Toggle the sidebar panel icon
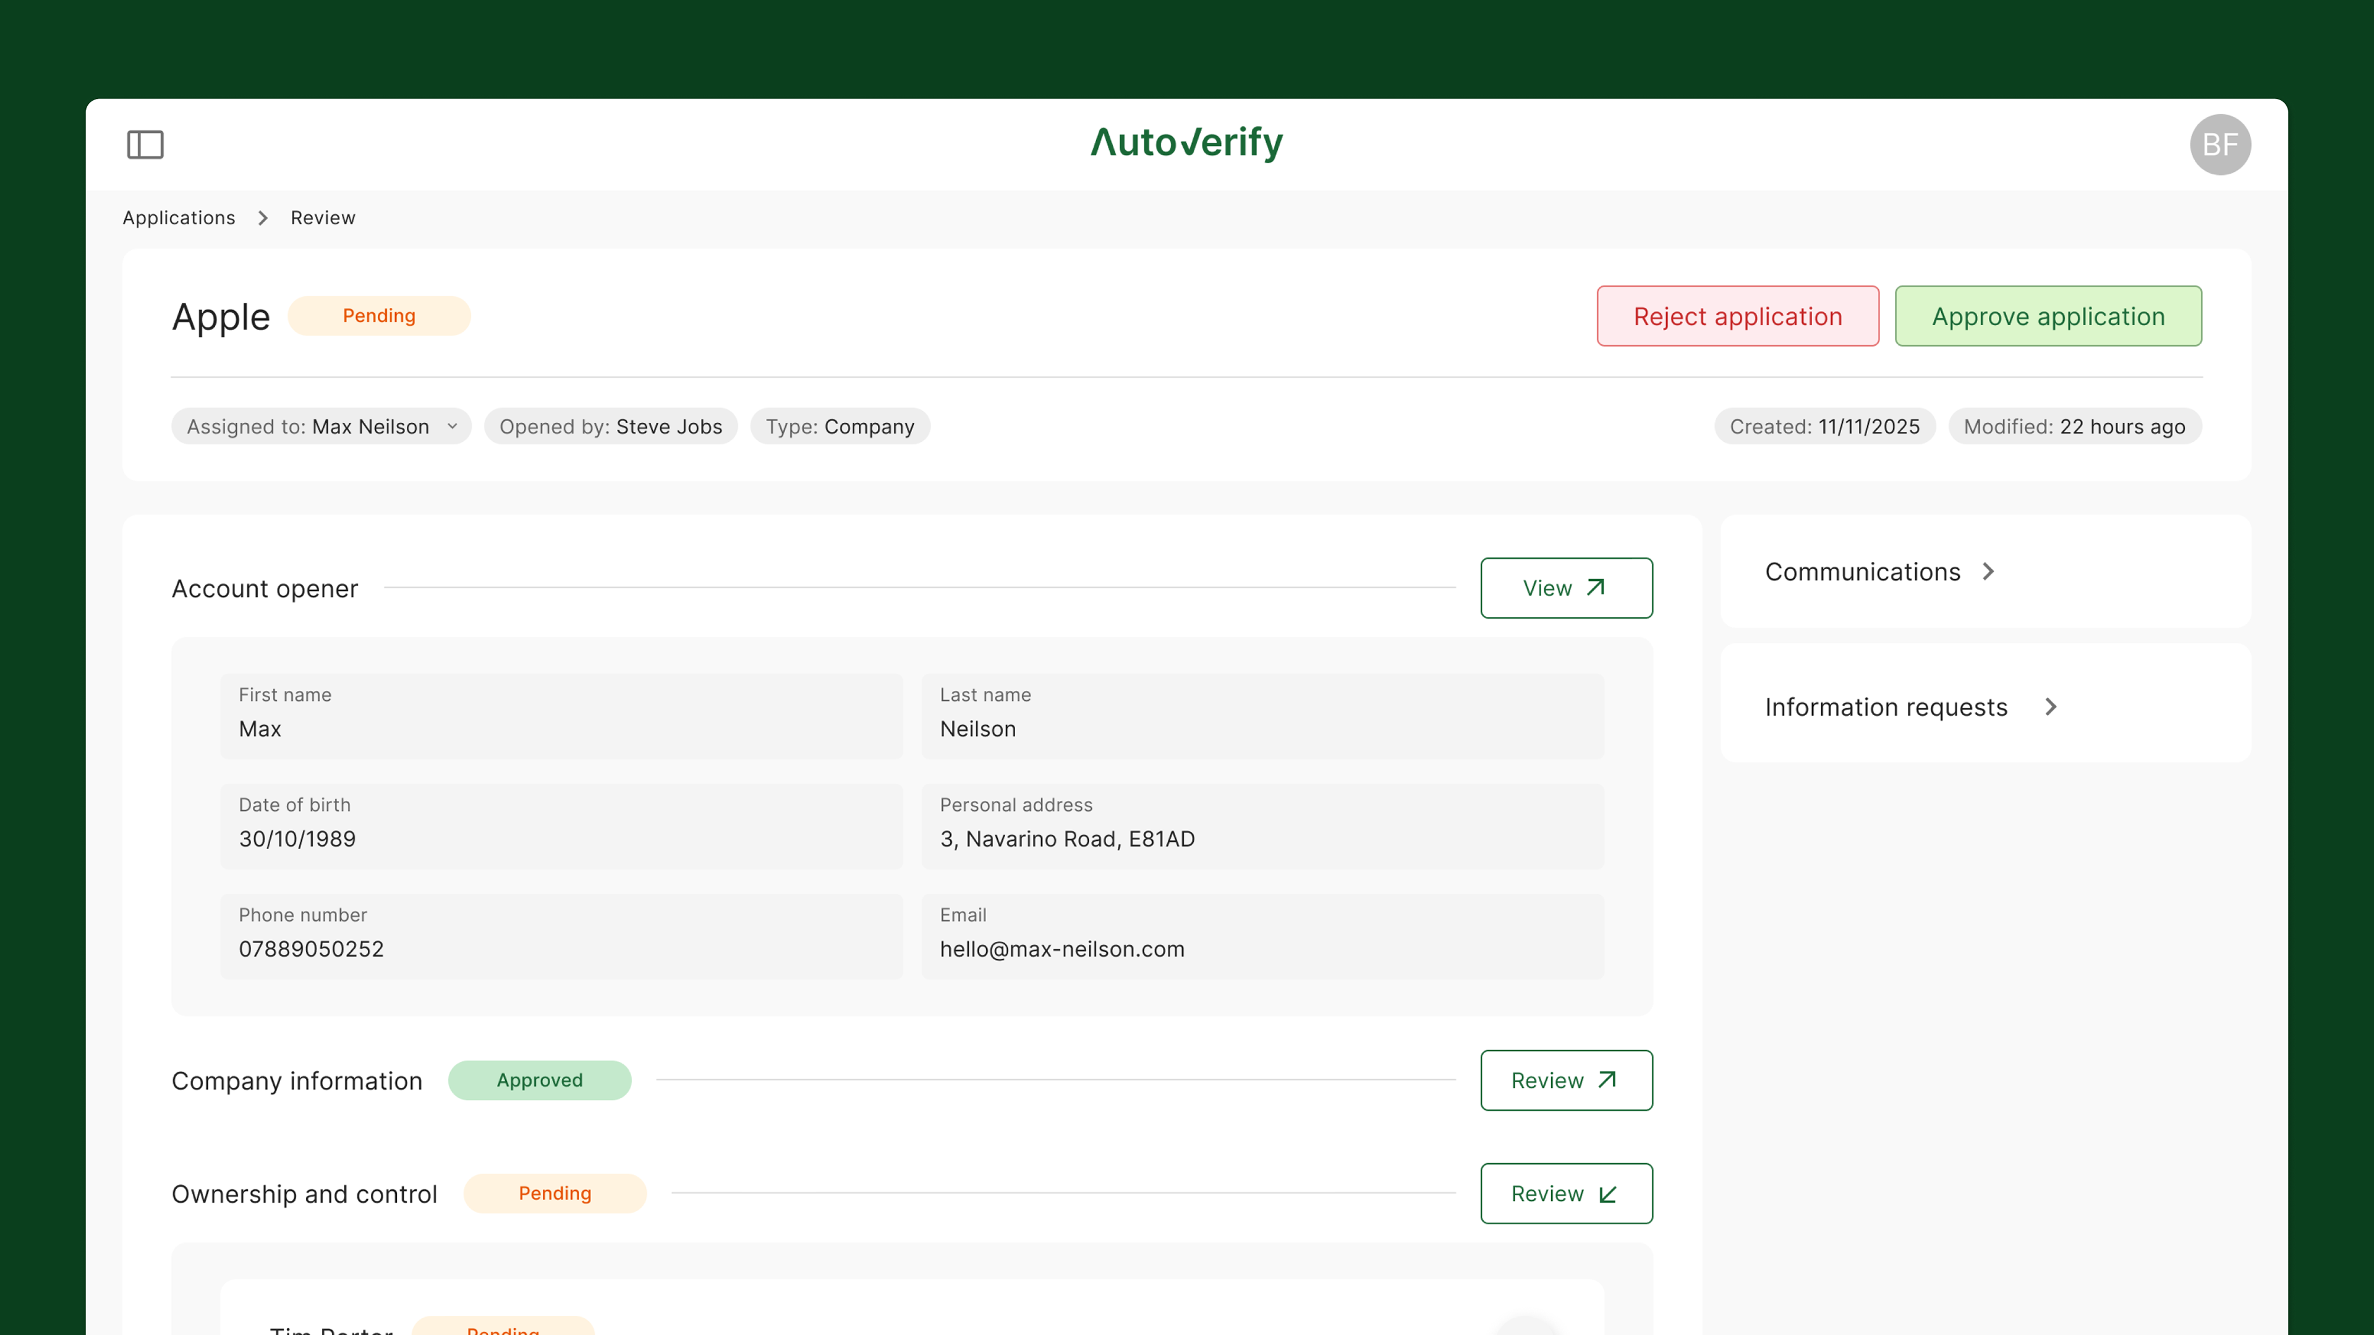Screen dimensions: 2374x1335 point(145,145)
